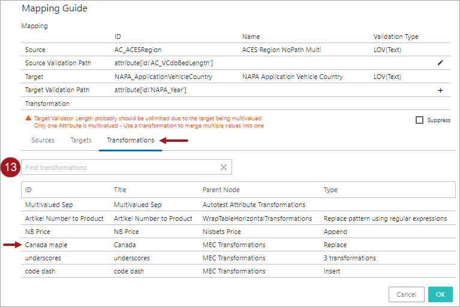460x307 pixels.
Task: Click the orange warning triangle icon
Action: (x=28, y=118)
